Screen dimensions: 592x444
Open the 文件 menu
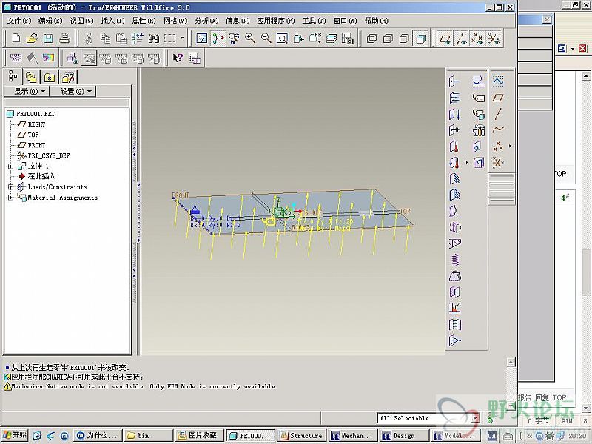tap(19, 21)
